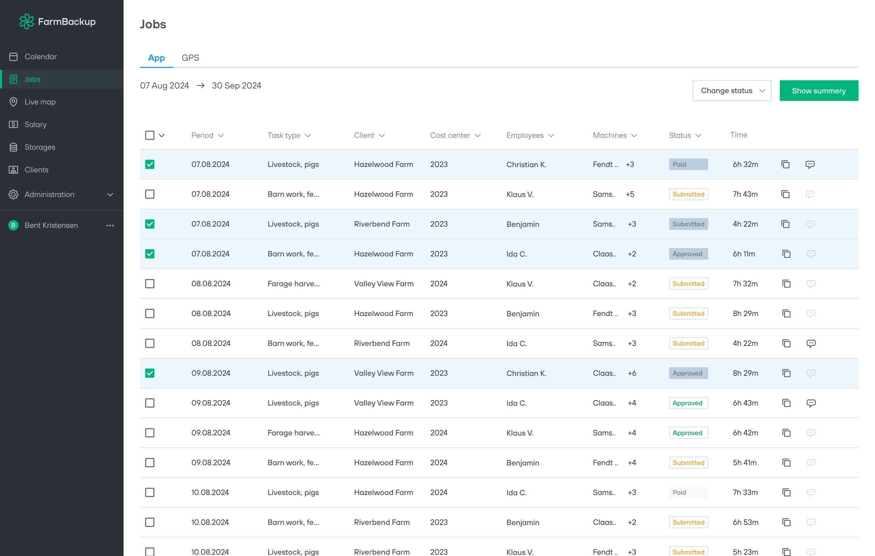875x556 pixels.
Task: Uncheck the Paid Hazelwood Farm 6h 32m row
Action: (x=150, y=164)
